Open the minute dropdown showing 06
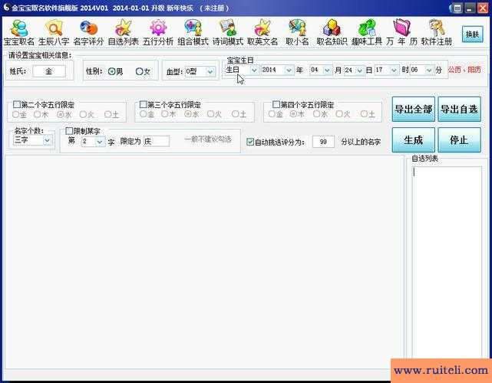This screenshot has width=492, height=383. (x=429, y=70)
